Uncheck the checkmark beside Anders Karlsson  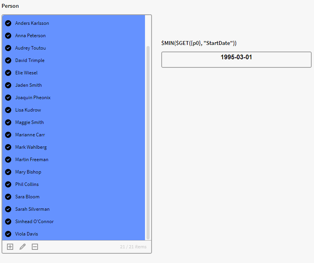(8, 23)
